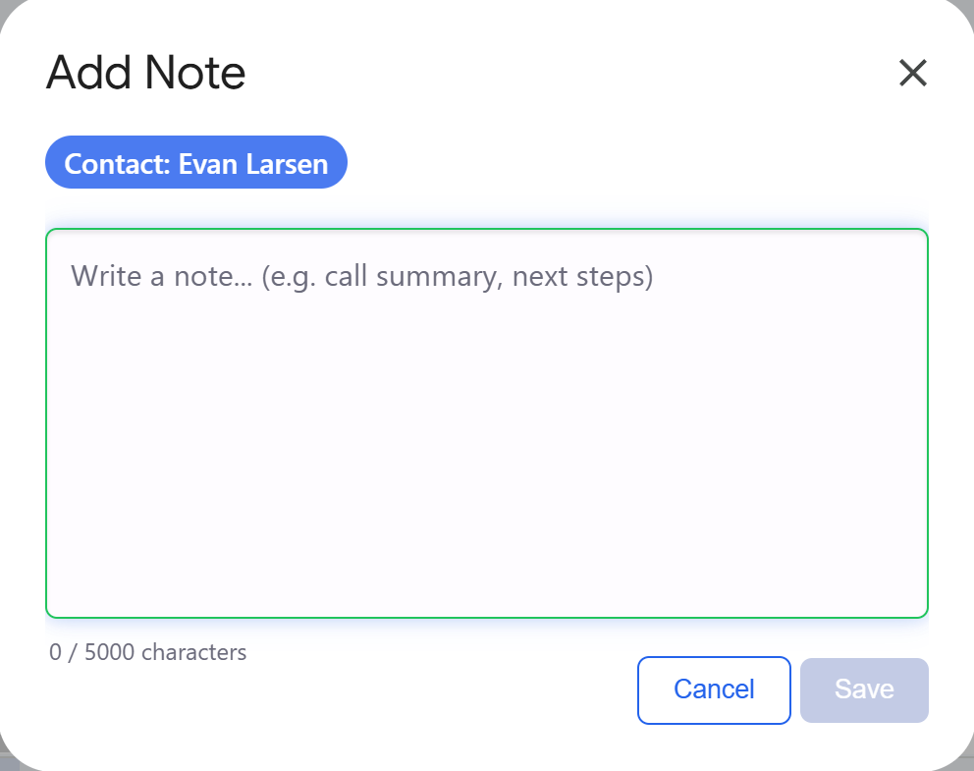Click the '0 / 5000 characters' counter
Image resolution: width=974 pixels, height=771 pixels.
(148, 651)
